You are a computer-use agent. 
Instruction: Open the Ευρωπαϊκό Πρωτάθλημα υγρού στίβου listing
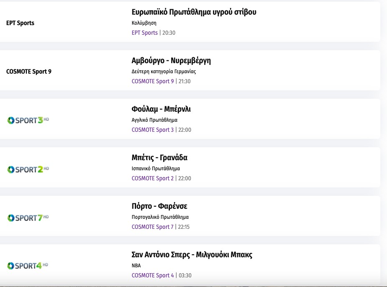pyautogui.click(x=194, y=12)
